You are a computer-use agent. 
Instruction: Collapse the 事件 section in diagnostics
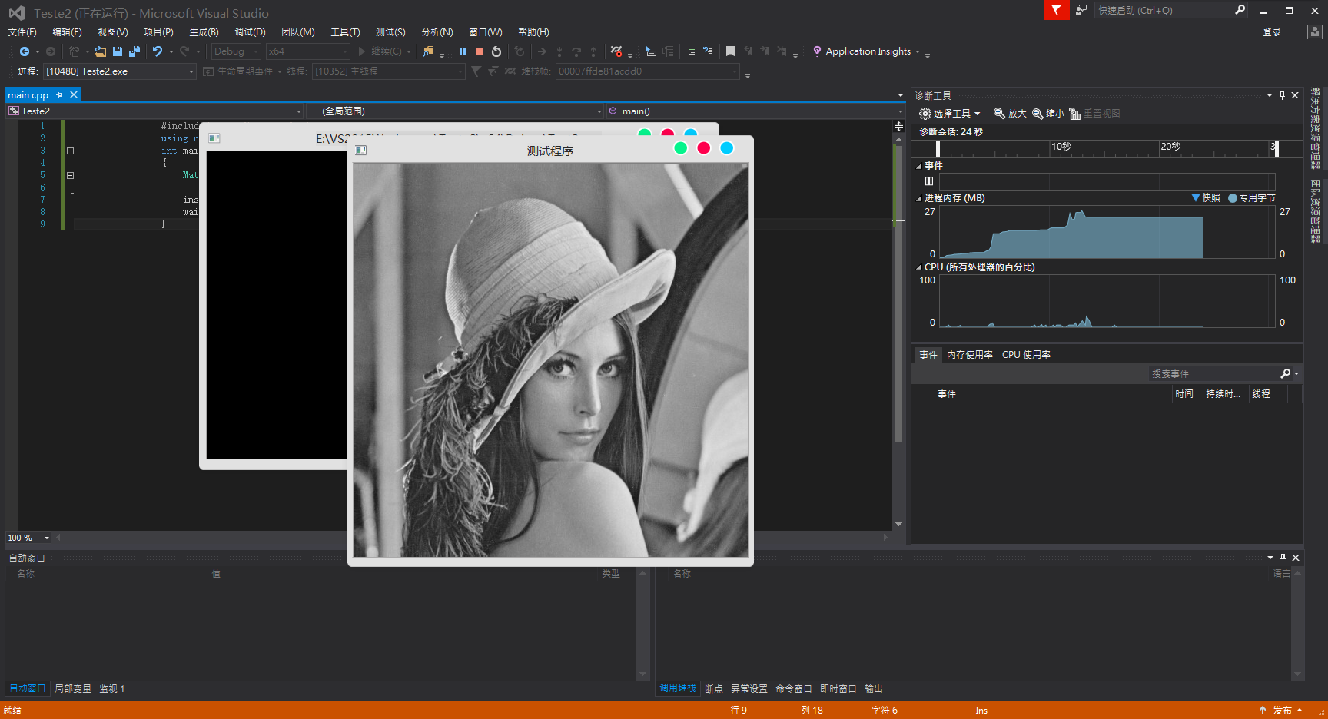tap(919, 166)
